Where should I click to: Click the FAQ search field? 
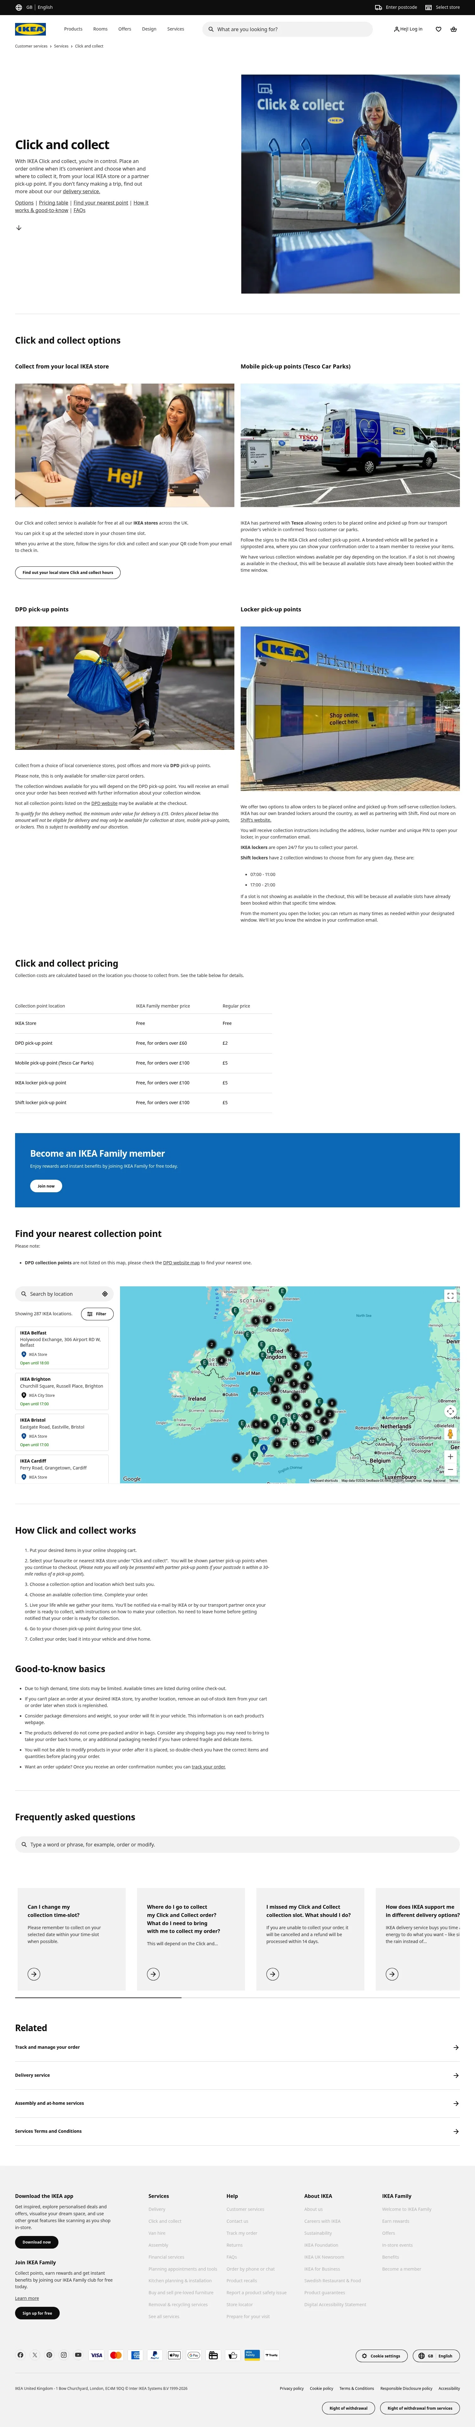237,1845
